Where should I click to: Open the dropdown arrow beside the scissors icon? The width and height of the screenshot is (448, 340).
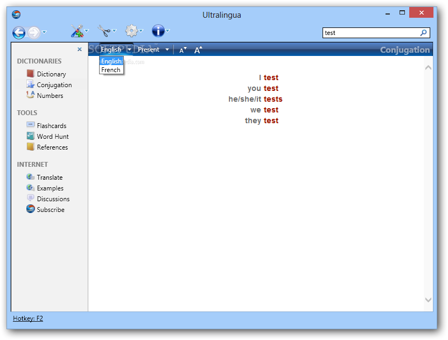click(x=114, y=31)
